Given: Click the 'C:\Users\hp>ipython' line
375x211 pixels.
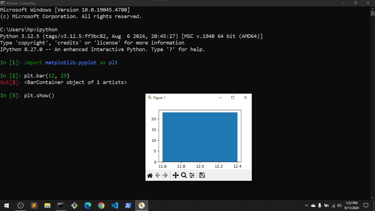Looking at the screenshot, I should coord(29,30).
